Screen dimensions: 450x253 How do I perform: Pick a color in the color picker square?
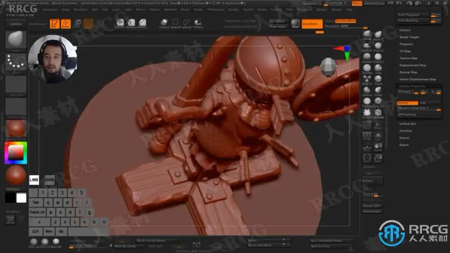pos(15,152)
